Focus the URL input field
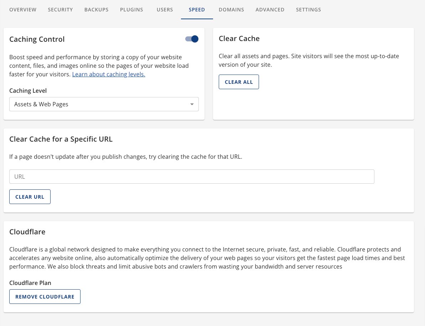425x326 pixels. pos(192,177)
